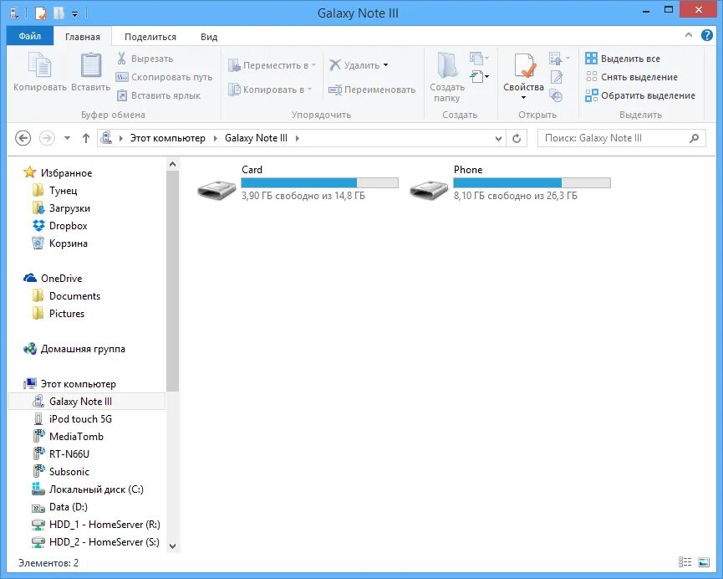Click the navigation pane scroll down arrow
723x579 pixels.
(172, 546)
